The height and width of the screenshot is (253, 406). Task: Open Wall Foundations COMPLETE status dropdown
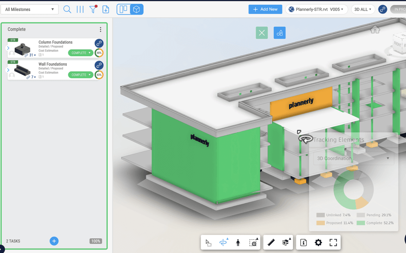pos(81,75)
